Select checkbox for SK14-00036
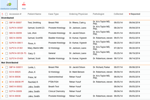 pos(7,77)
